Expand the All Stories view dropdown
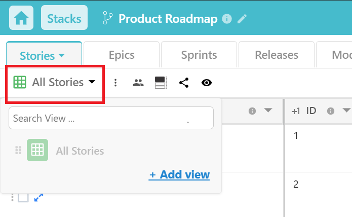The image size is (352, 217). [55, 82]
